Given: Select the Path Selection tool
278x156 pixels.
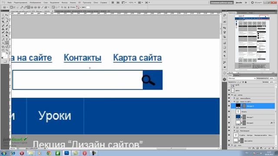Looking at the screenshot, I should (x=3, y=43).
